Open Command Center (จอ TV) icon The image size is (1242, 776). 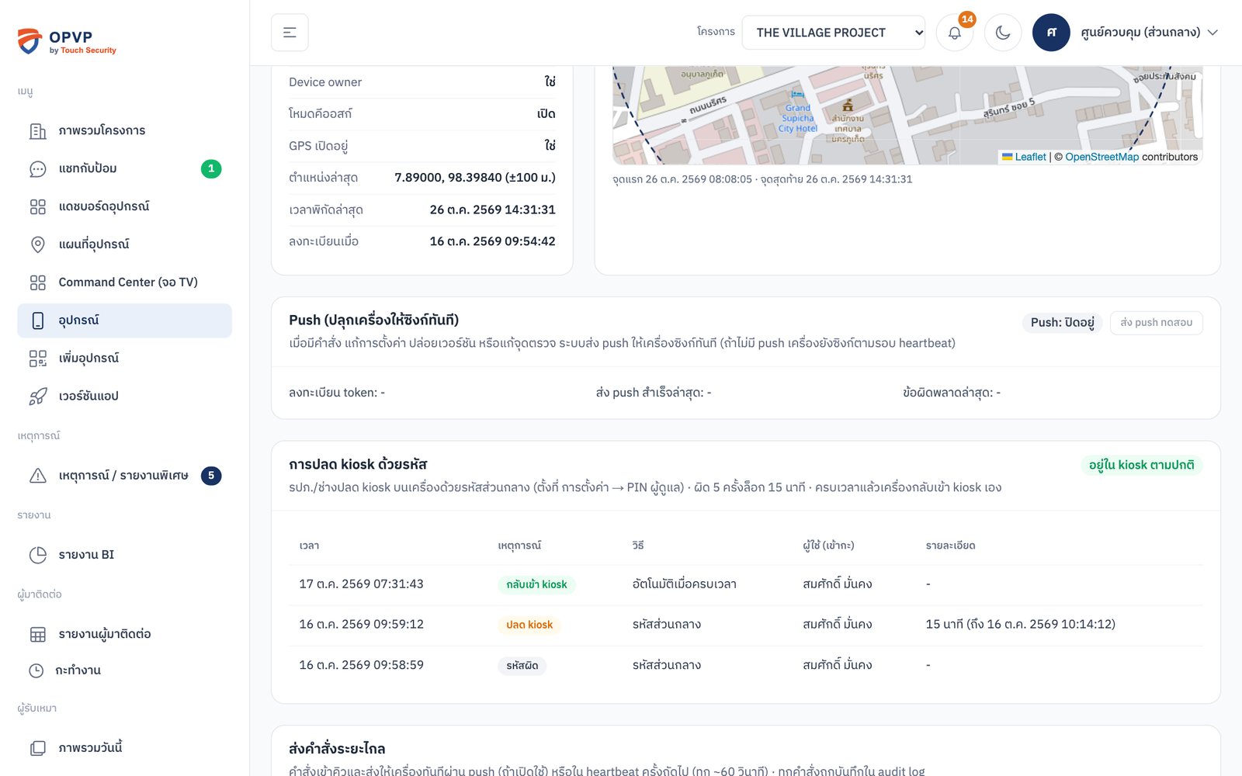pyautogui.click(x=38, y=283)
